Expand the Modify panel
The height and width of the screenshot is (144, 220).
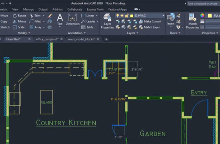pyautogui.click(x=24, y=33)
